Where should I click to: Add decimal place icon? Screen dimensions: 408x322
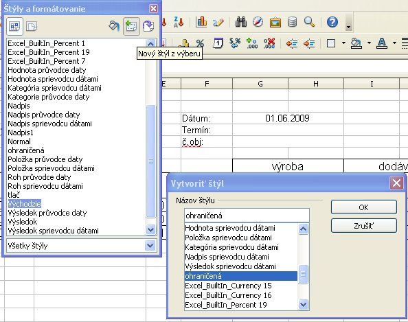(x=252, y=43)
